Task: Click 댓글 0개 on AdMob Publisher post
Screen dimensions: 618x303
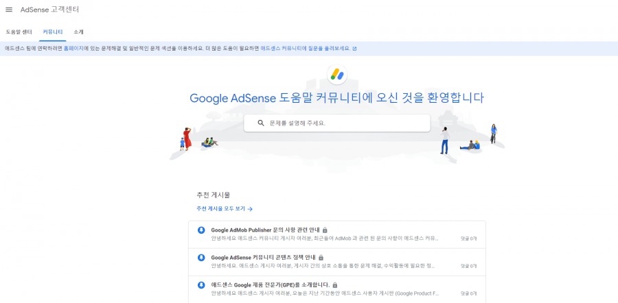Action: [x=468, y=239]
